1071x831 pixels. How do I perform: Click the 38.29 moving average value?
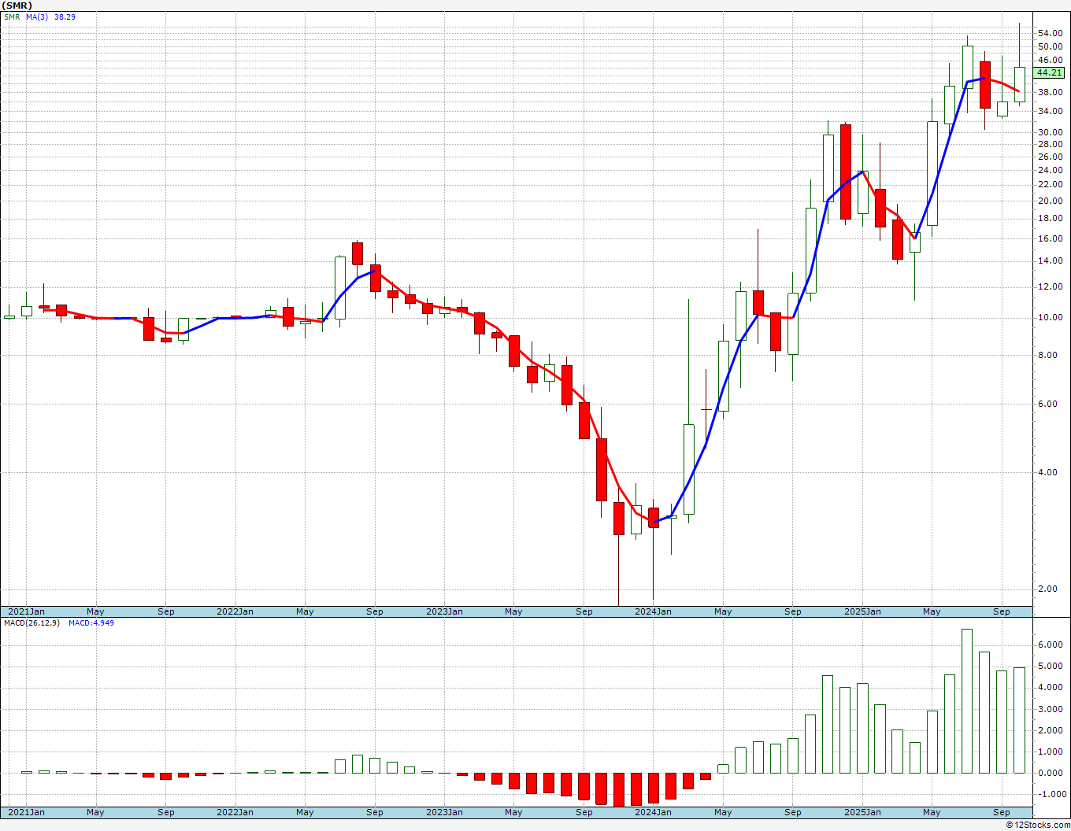pyautogui.click(x=65, y=17)
